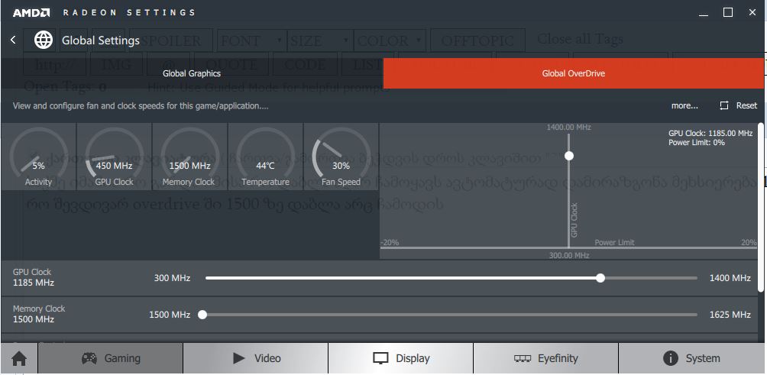Click Reset to restore defaults

pos(746,105)
